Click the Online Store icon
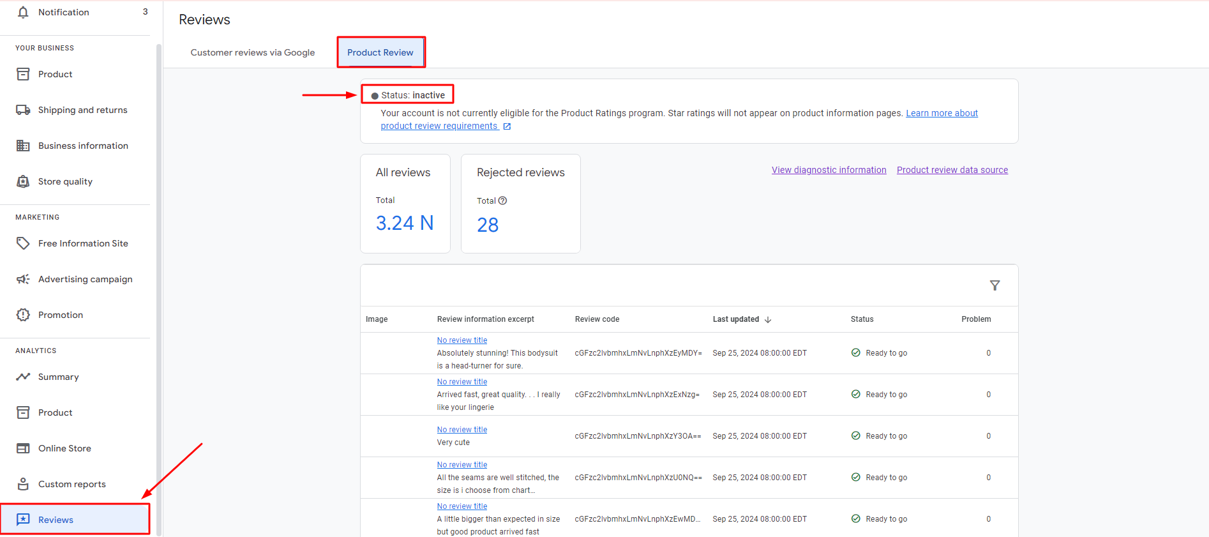This screenshot has height=537, width=1209. coord(23,448)
